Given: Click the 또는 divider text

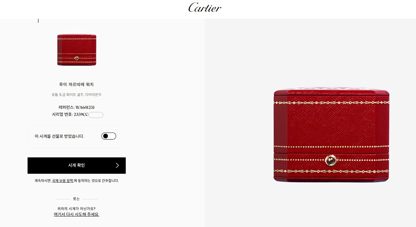Looking at the screenshot, I should click(77, 199).
